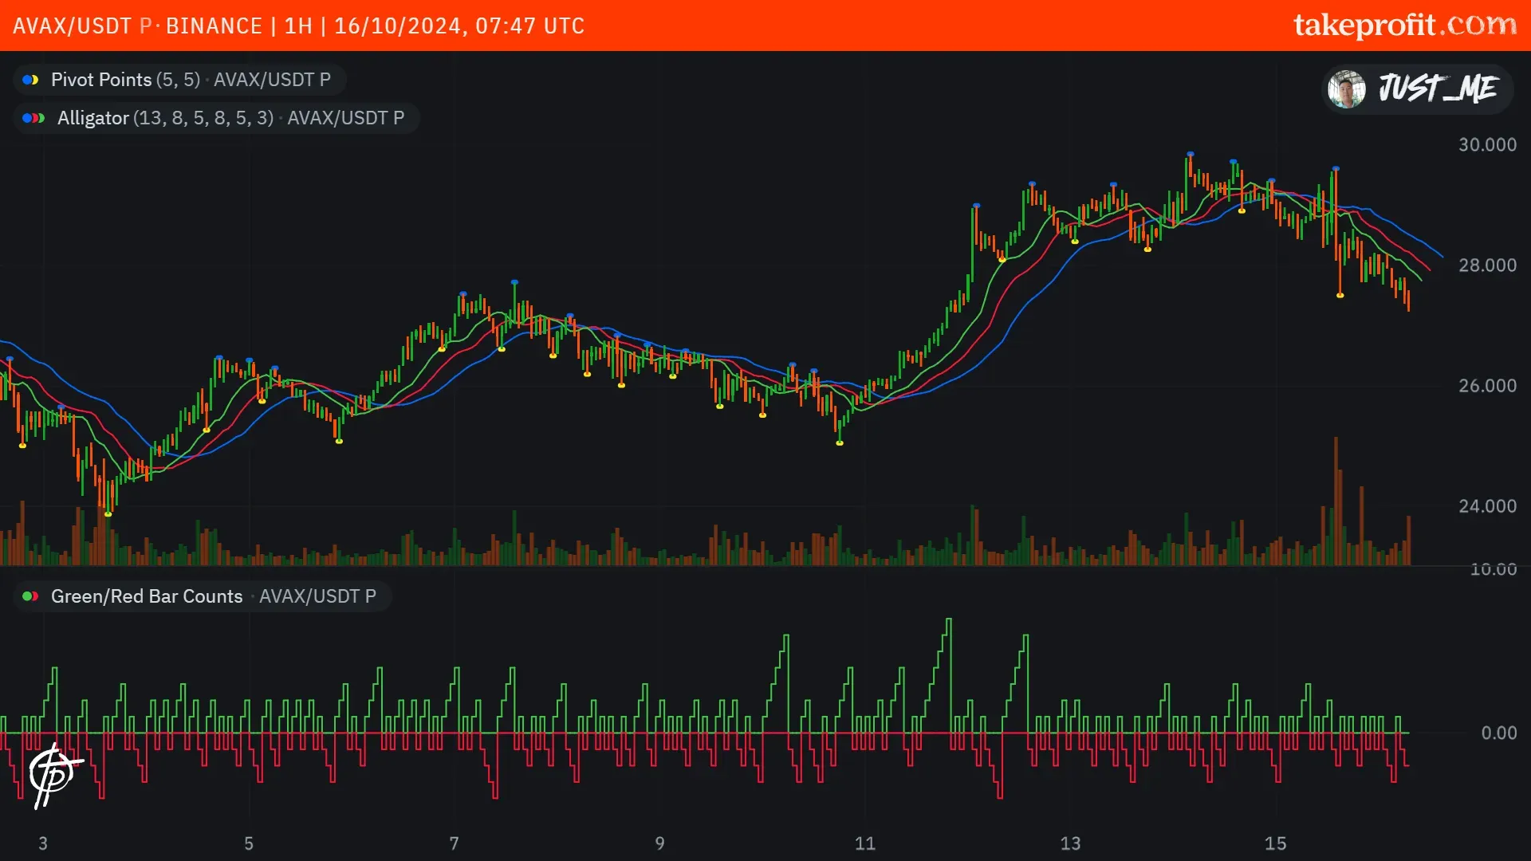
Task: Click the 24.000 price axis label
Action: point(1487,506)
